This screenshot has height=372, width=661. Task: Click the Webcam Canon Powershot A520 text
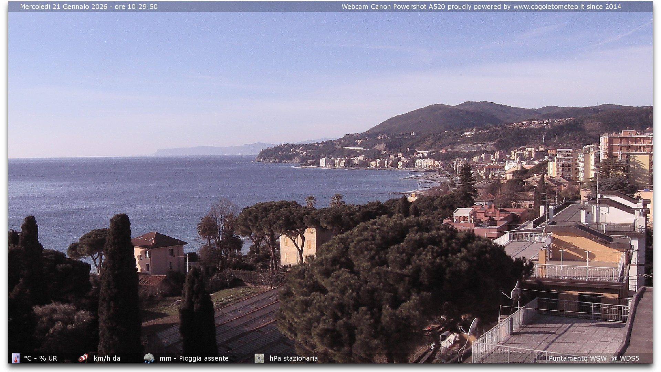tap(393, 7)
